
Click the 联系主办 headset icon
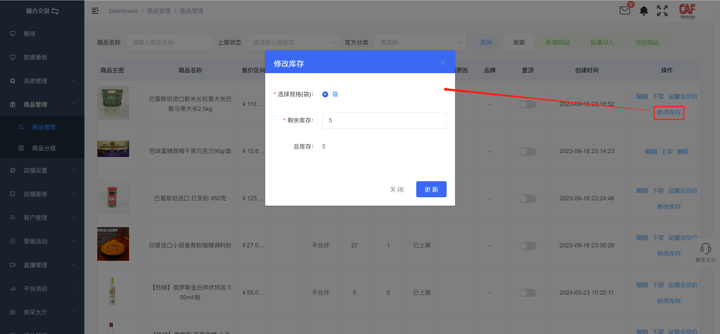tap(705, 248)
